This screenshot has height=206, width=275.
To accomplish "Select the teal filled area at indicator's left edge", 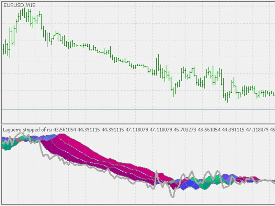I will 8,145.
